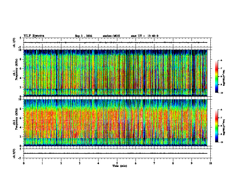Click the ch.2 color scale bar
Viewport: 237px width, 183px height.
[216, 126]
